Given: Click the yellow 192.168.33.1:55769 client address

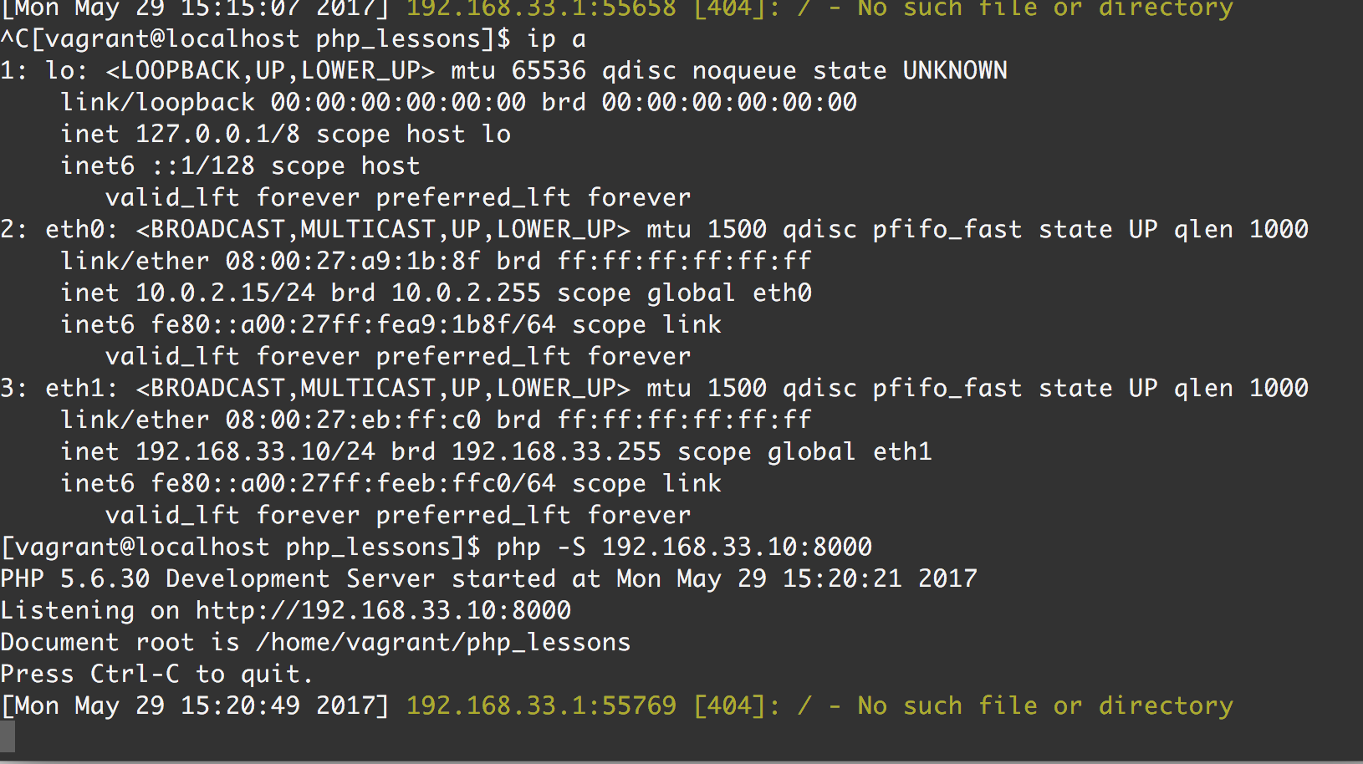Looking at the screenshot, I should pos(541,706).
